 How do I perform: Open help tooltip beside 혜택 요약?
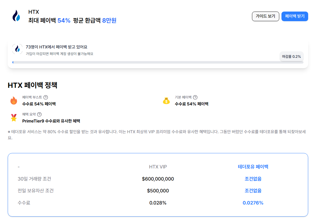coord(39,114)
